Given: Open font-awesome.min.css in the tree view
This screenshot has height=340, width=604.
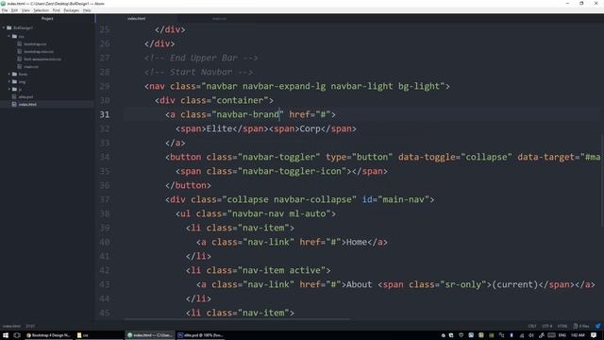Looking at the screenshot, I should point(42,59).
